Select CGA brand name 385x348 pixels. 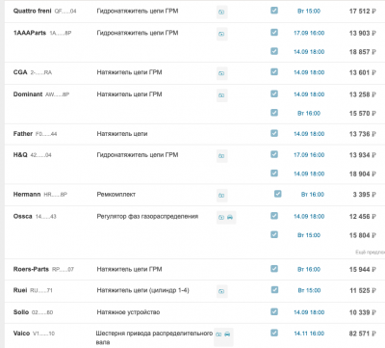tap(20, 72)
